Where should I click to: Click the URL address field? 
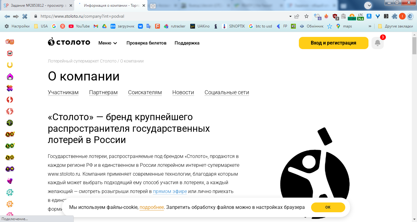point(162,16)
